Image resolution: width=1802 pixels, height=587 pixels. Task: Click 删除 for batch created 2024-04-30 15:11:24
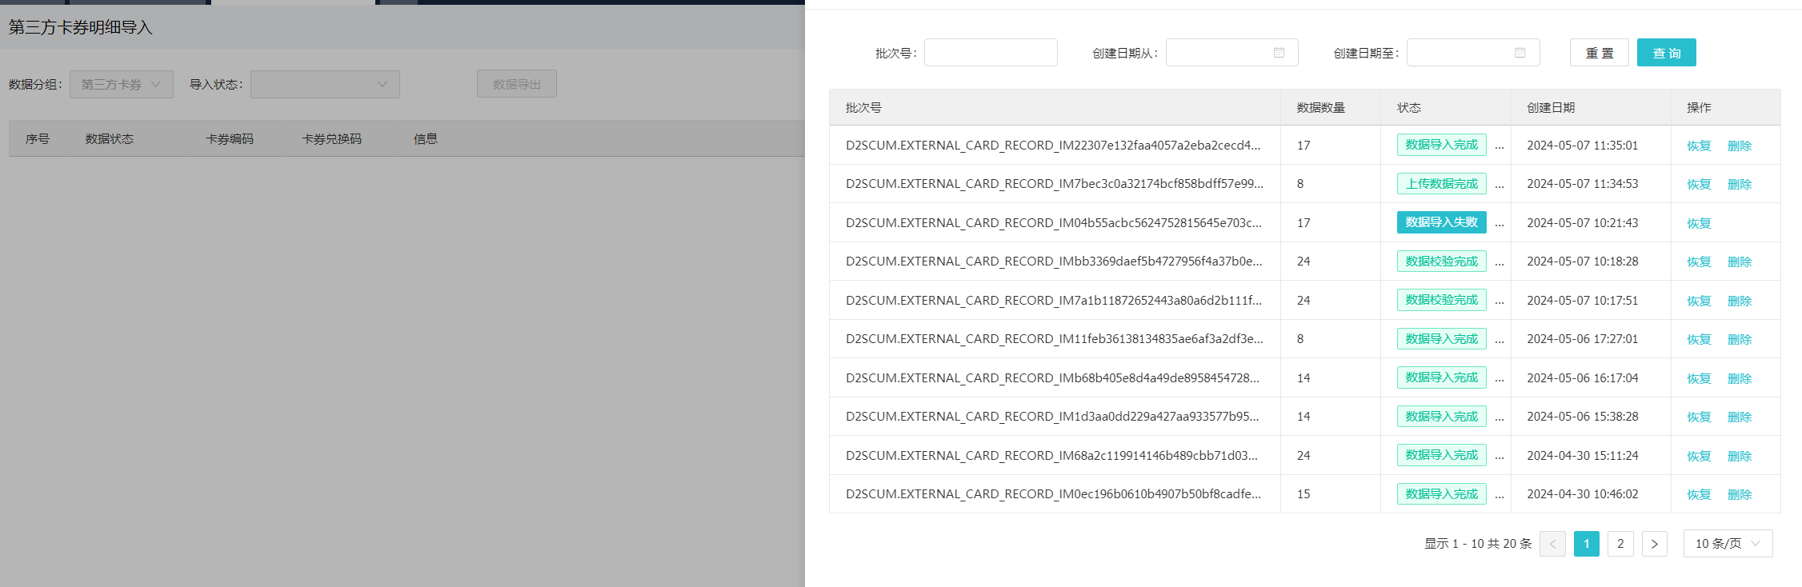pos(1740,456)
